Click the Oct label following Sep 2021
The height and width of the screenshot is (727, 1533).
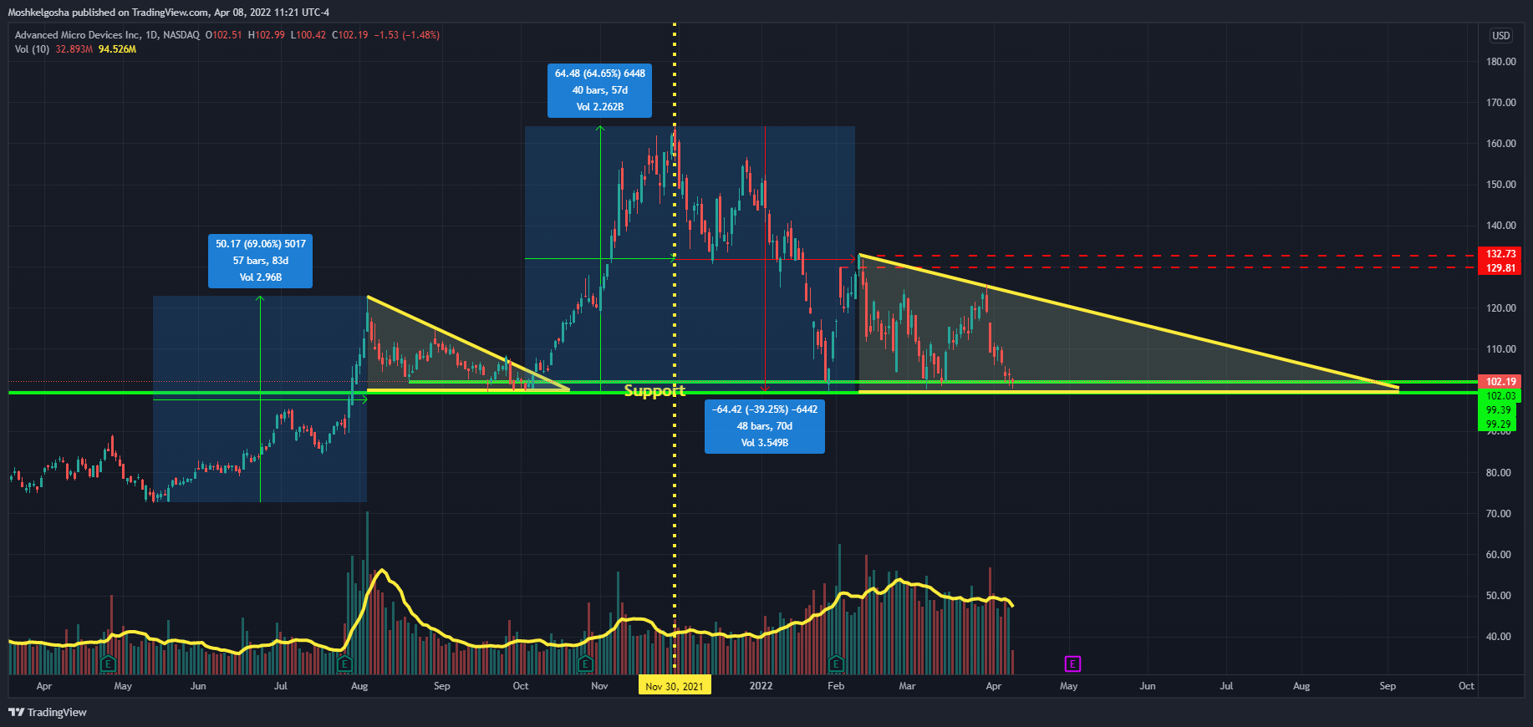point(521,686)
